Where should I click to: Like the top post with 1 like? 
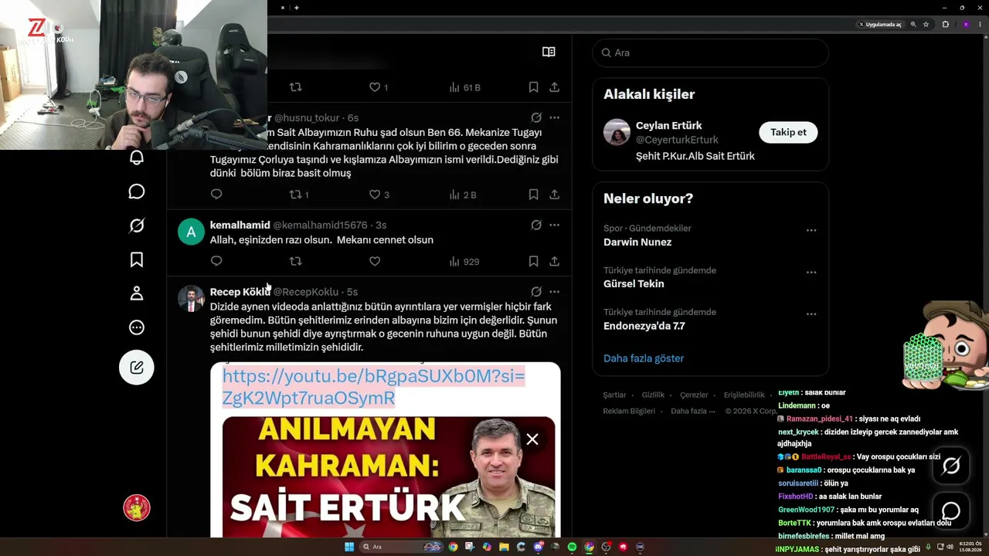(375, 87)
